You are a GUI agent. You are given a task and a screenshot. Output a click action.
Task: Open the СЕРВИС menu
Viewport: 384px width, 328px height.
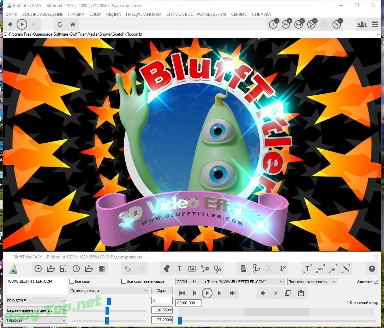239,14
